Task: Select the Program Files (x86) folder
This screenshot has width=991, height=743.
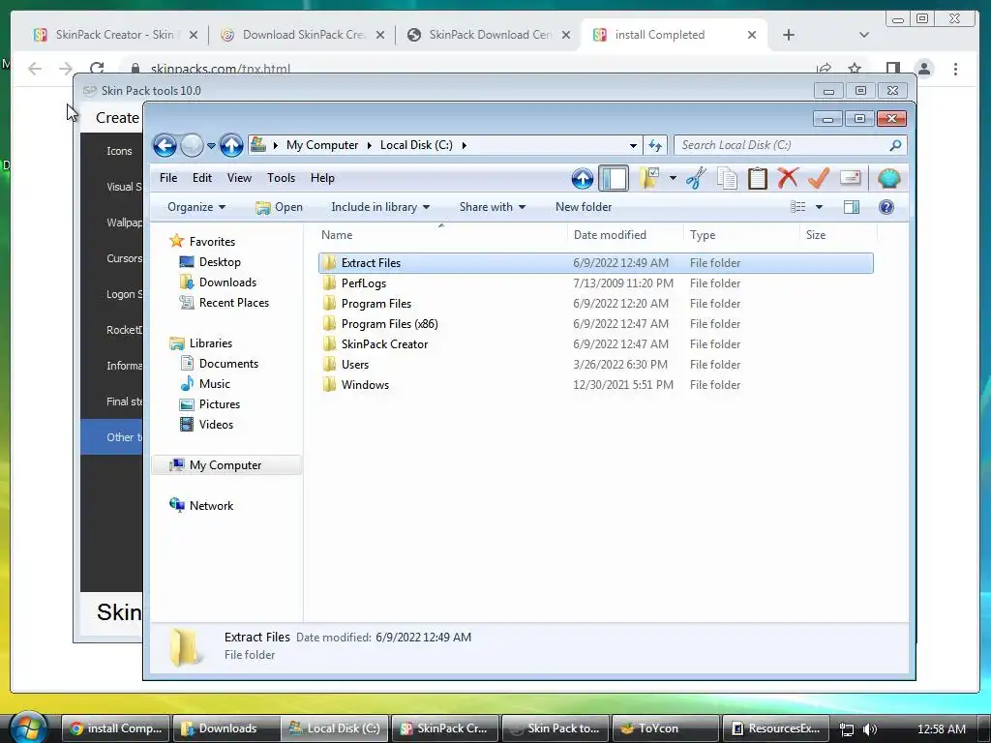Action: [596, 324]
